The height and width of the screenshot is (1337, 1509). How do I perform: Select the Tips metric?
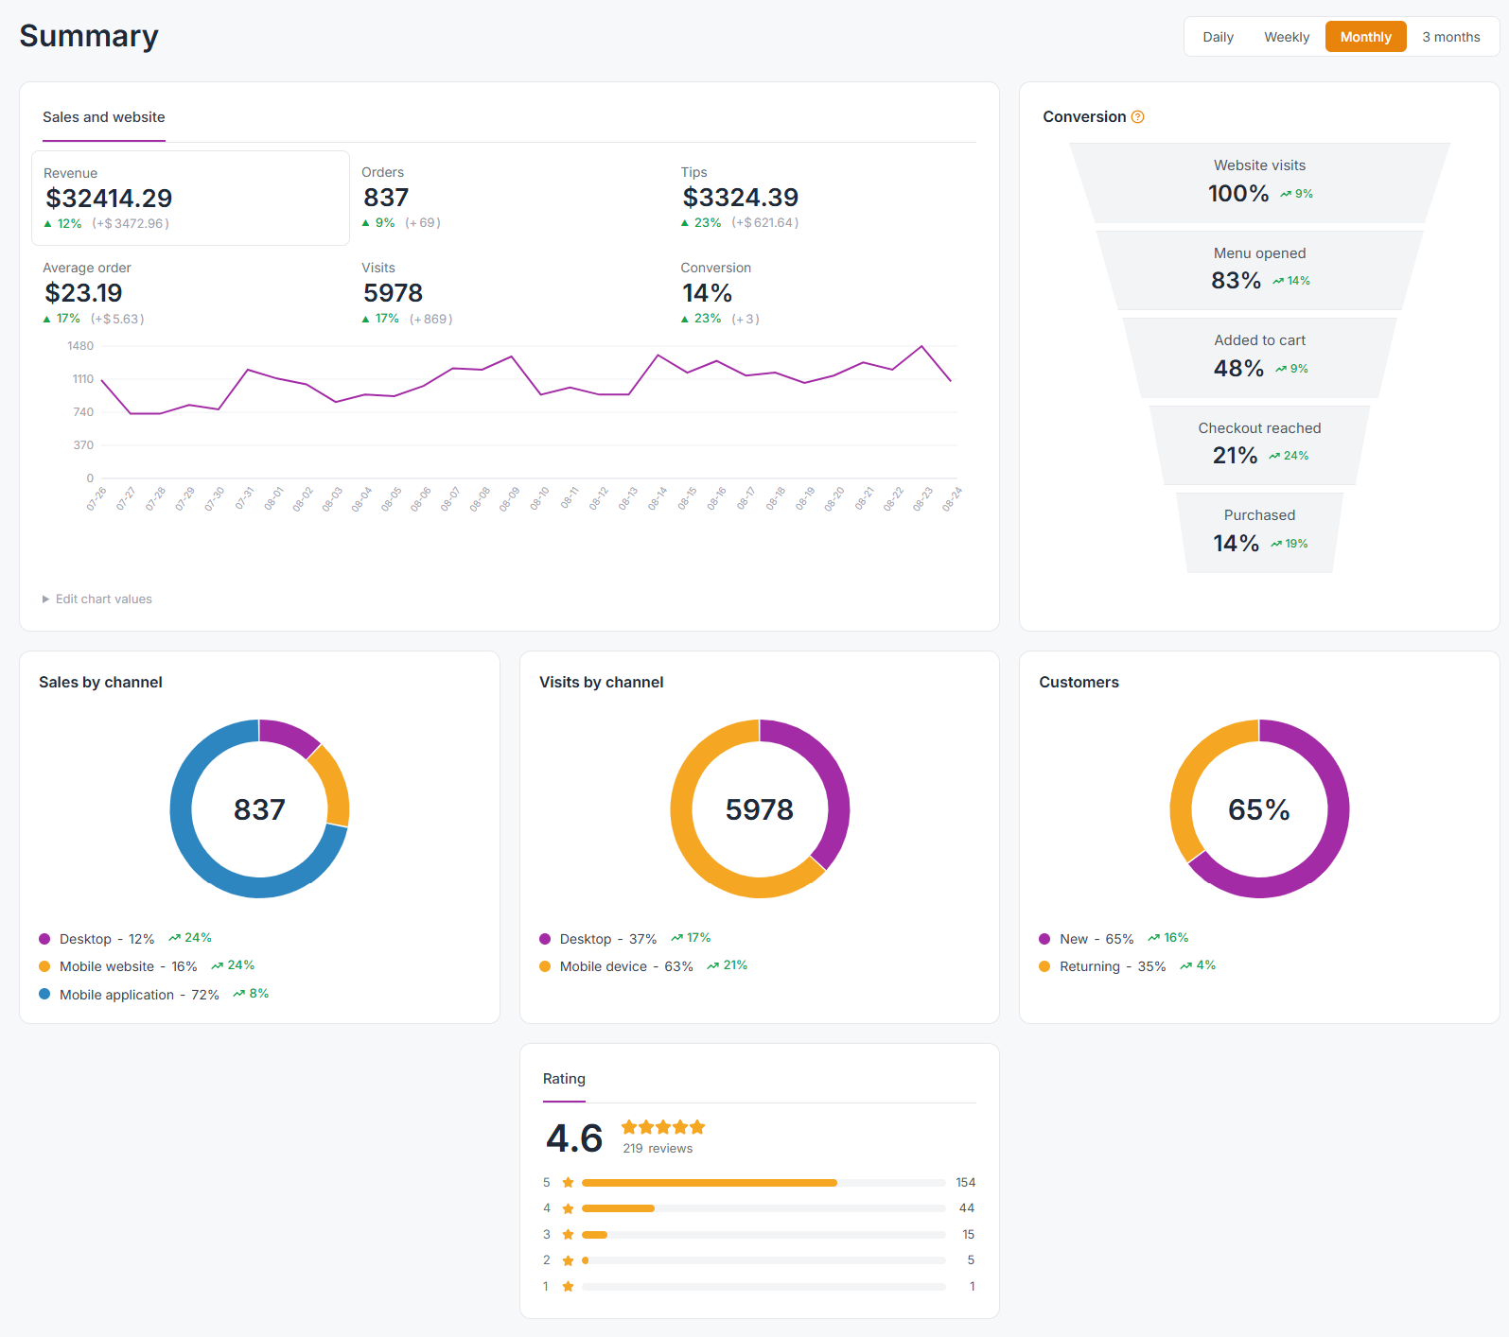(x=828, y=198)
